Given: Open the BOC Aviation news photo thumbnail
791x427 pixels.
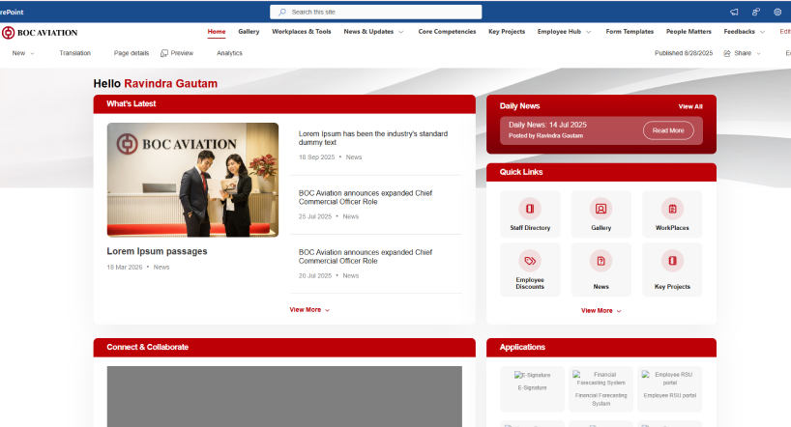Looking at the screenshot, I should pyautogui.click(x=192, y=180).
